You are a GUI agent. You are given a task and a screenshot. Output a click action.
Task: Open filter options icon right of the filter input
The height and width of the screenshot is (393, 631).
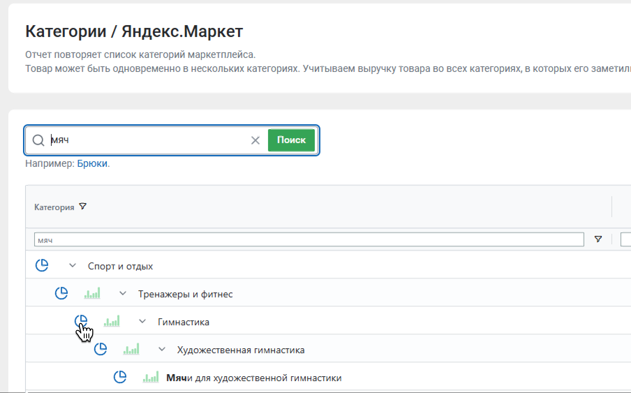click(598, 239)
